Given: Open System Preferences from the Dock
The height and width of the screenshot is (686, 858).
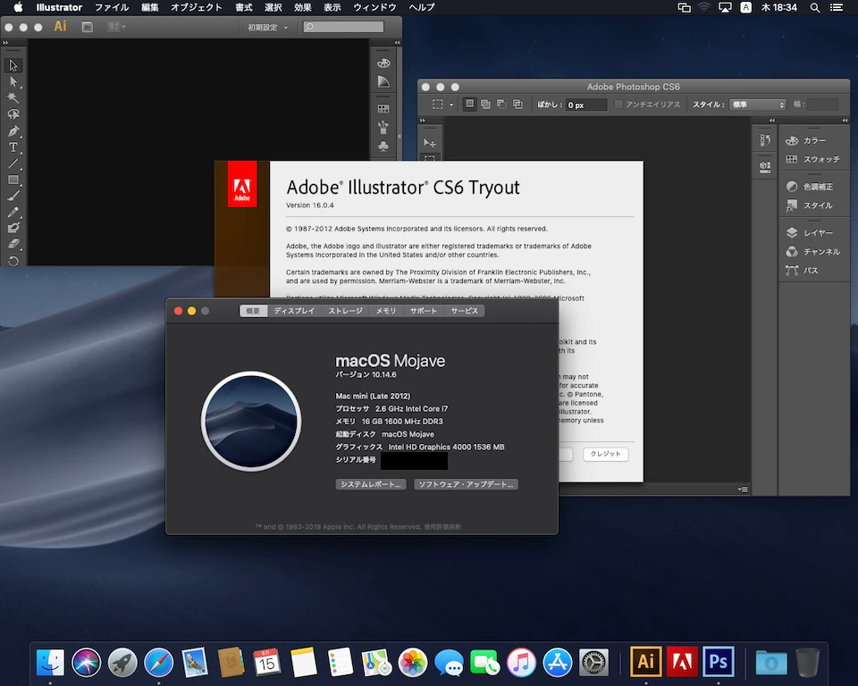Looking at the screenshot, I should point(593,663).
